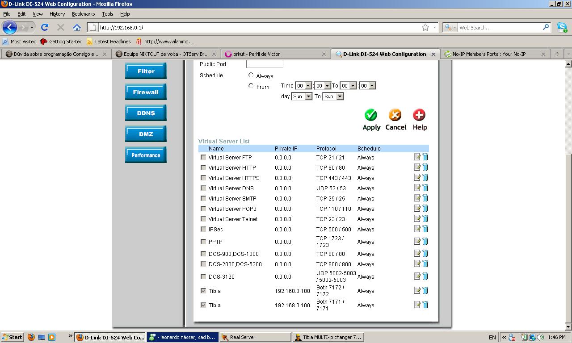Delete the Virtual Server Telnet entry
This screenshot has height=343, width=572.
tap(425, 218)
